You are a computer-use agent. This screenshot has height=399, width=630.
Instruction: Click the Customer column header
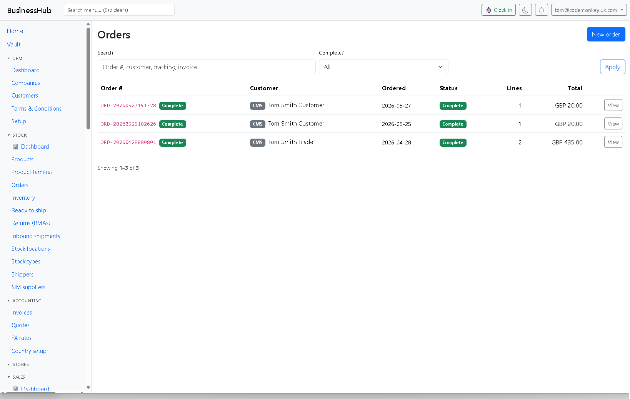[264, 88]
